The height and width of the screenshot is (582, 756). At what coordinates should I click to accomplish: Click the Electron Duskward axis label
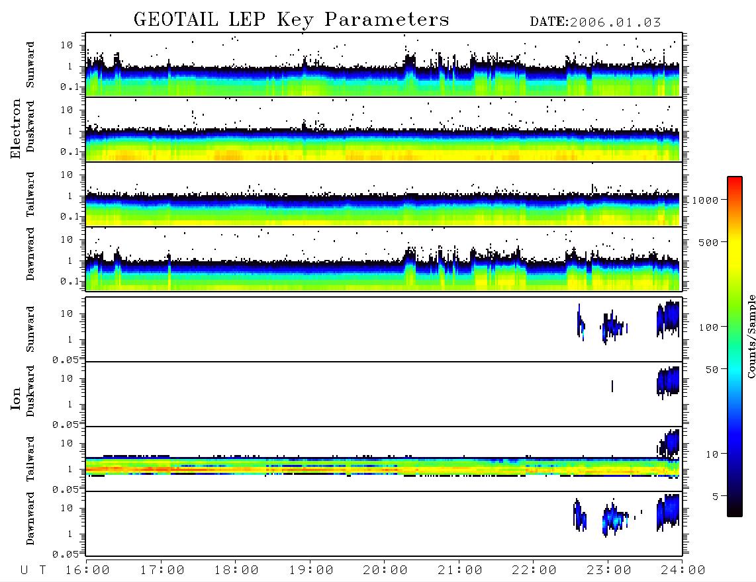(x=30, y=127)
